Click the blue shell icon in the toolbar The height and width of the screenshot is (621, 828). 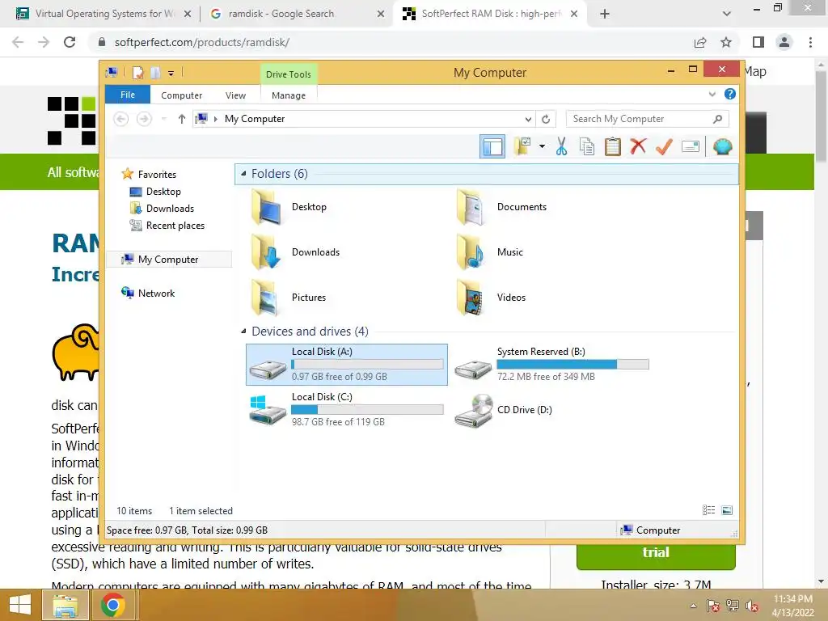pos(722,146)
